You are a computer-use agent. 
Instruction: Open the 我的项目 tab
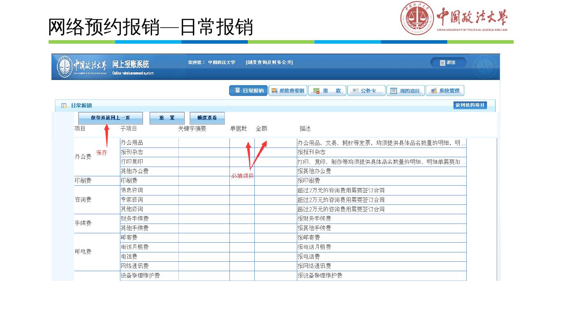click(x=406, y=91)
